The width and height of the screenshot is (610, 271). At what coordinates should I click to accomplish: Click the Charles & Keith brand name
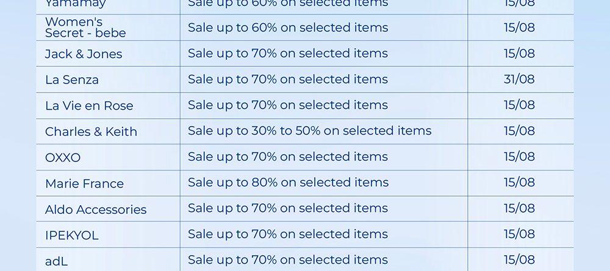91,132
